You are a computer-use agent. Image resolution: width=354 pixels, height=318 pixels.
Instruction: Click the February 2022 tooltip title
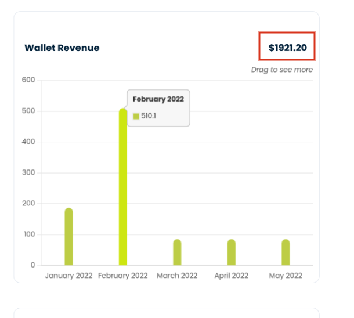click(x=158, y=99)
